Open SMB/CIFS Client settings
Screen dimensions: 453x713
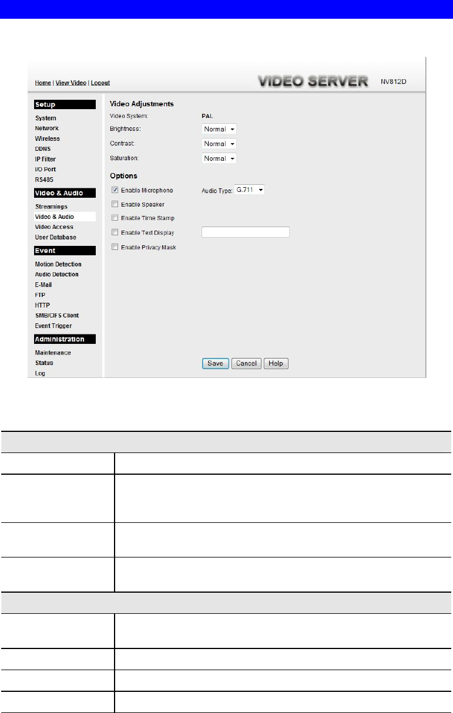pyautogui.click(x=57, y=315)
